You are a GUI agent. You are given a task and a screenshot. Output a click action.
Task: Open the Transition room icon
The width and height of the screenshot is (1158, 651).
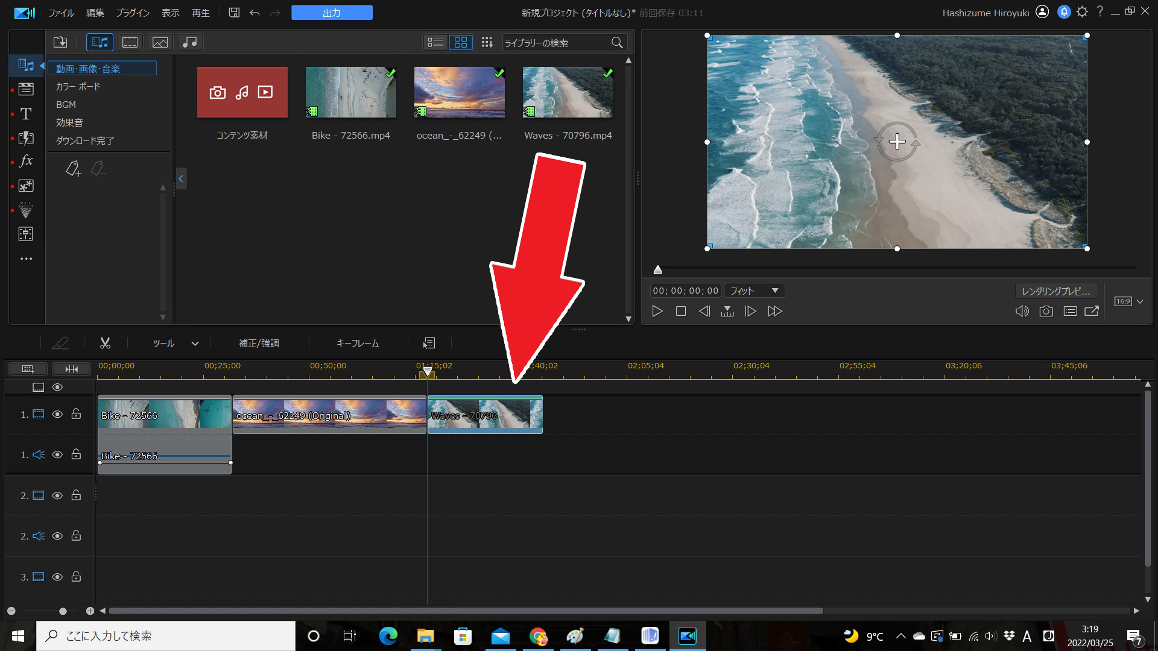point(26,137)
